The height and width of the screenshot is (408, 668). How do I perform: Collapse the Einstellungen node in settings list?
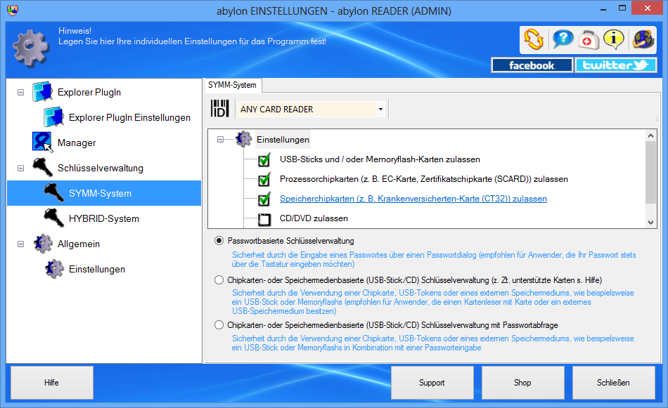pyautogui.click(x=220, y=140)
